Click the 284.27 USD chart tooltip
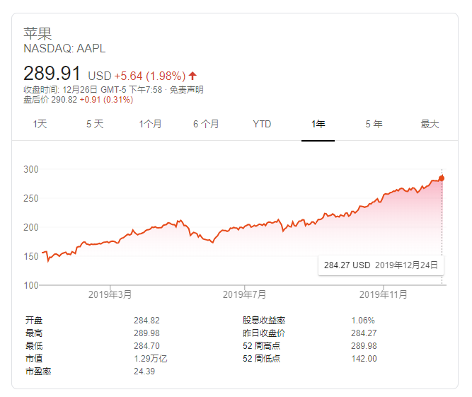 (x=381, y=265)
